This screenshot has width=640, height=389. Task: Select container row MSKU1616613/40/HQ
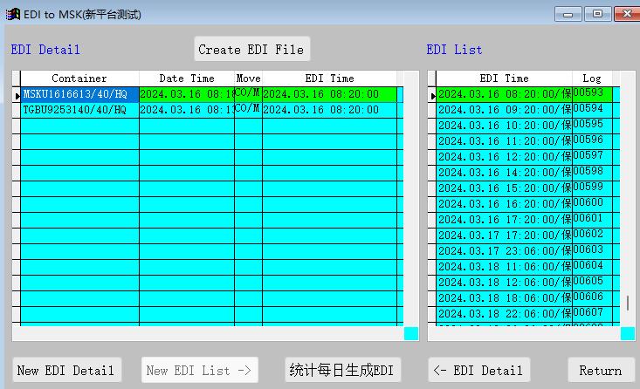click(x=79, y=94)
